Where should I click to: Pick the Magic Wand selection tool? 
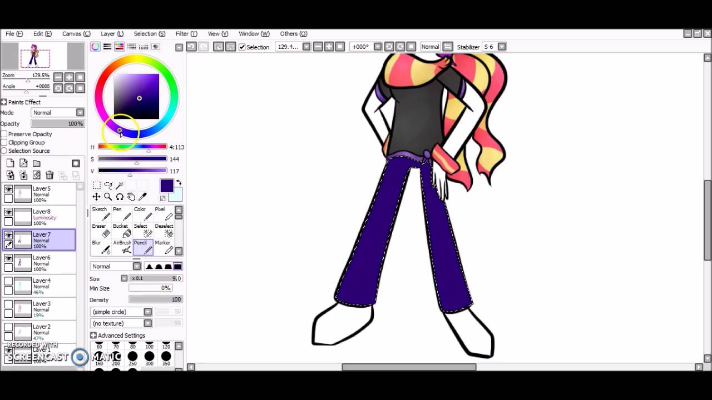[x=119, y=185]
